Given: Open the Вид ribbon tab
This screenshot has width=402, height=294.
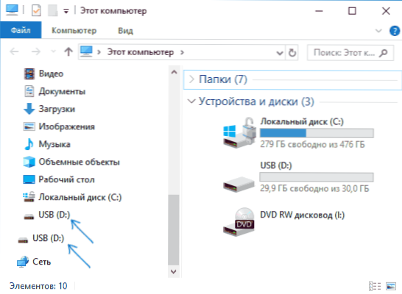Looking at the screenshot, I should click(x=125, y=31).
